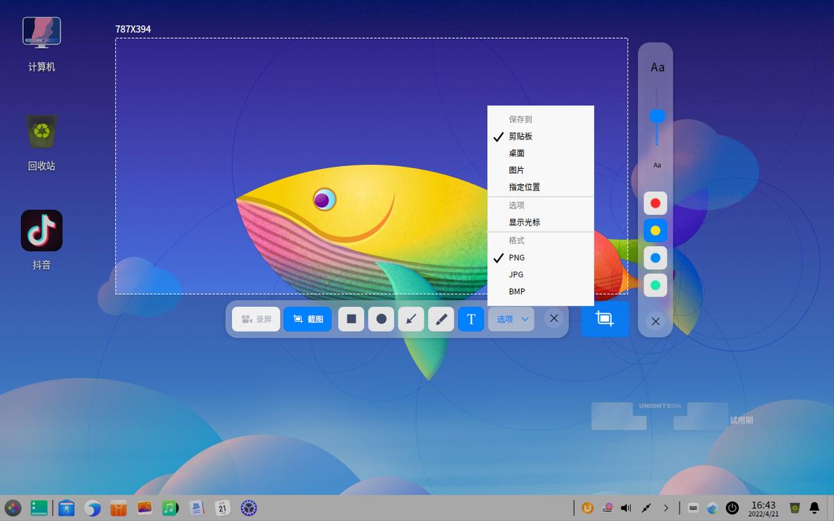Choose BMP as the image format

point(516,292)
